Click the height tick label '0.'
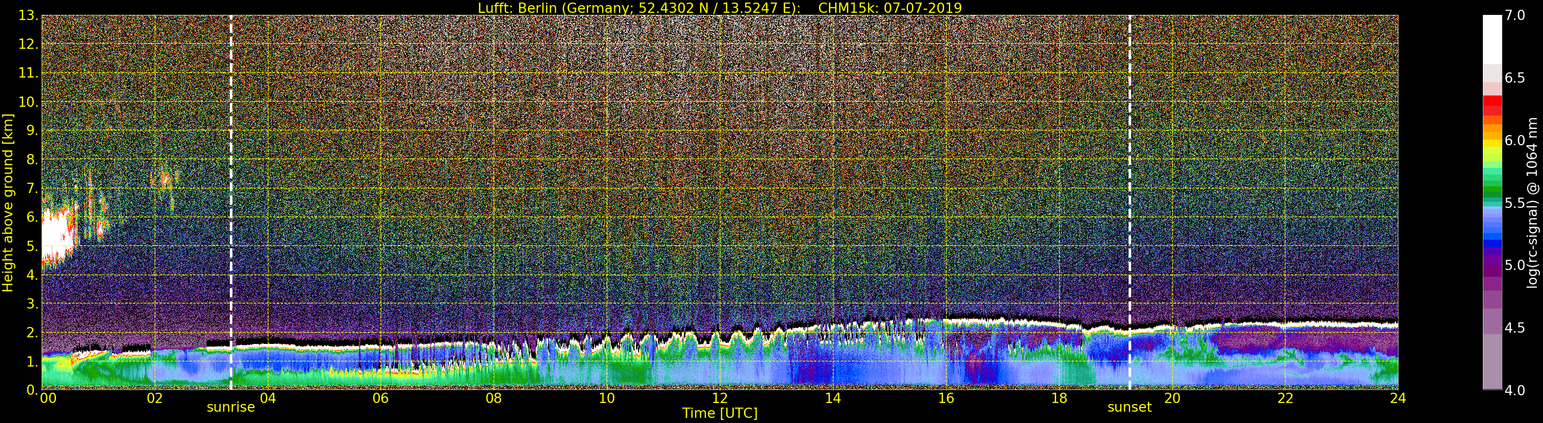Viewport: 1543px width, 423px height. (x=32, y=390)
